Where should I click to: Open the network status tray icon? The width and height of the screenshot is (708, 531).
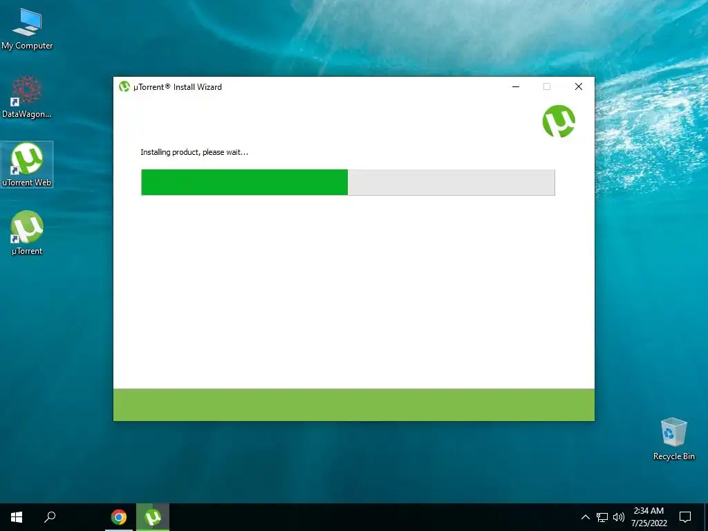coord(602,517)
